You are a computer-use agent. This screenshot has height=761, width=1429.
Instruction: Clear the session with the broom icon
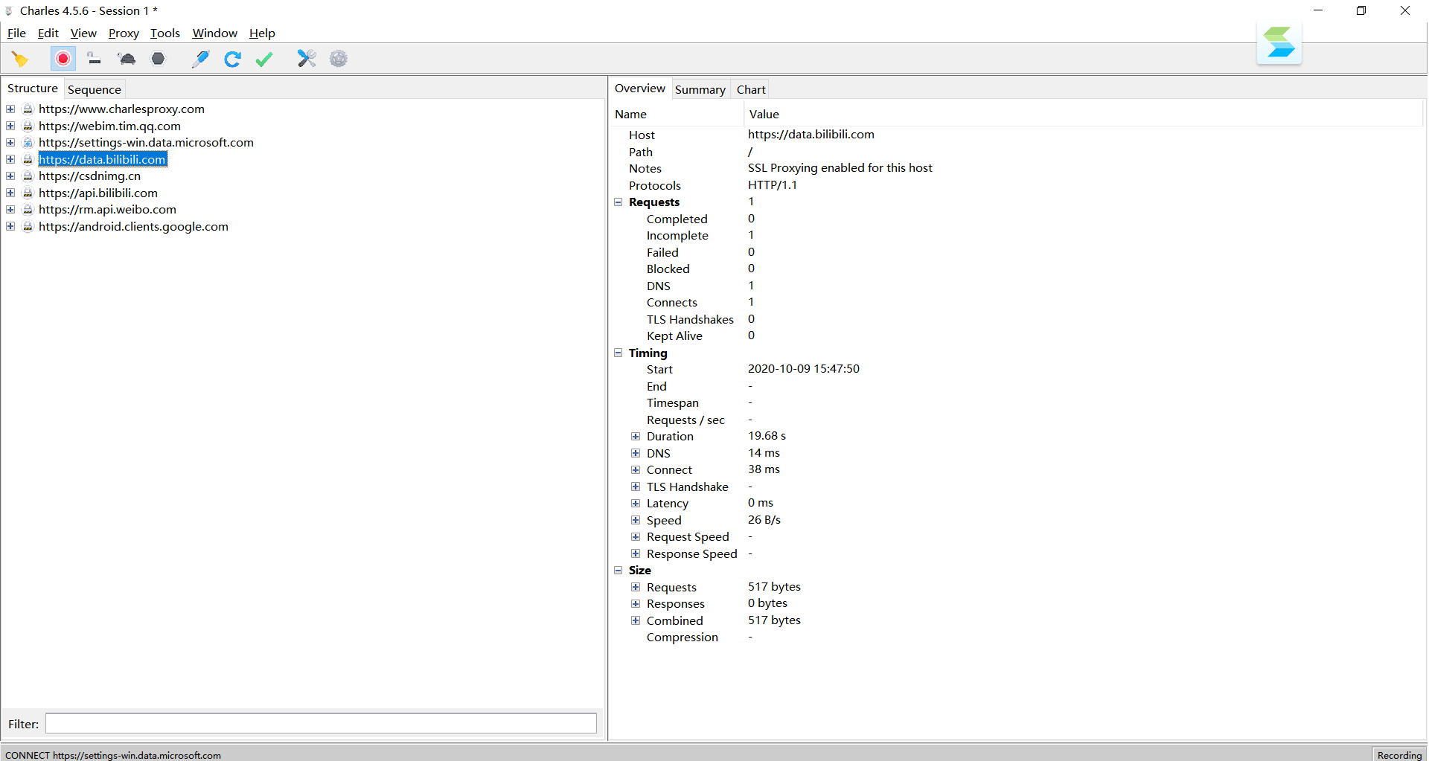(x=20, y=59)
